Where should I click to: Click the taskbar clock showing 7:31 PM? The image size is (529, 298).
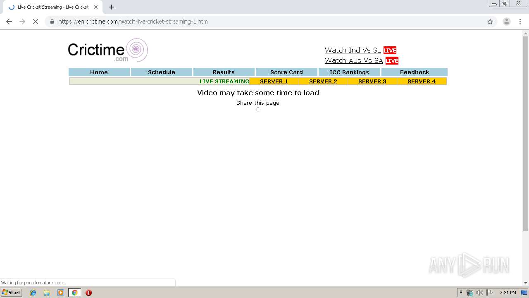coord(508,293)
